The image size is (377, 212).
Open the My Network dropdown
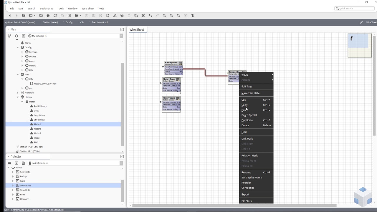pos(121,36)
